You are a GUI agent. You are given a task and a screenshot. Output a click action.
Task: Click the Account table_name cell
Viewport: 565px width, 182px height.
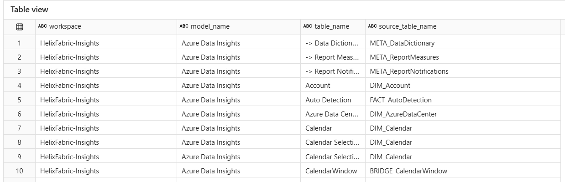click(318, 86)
